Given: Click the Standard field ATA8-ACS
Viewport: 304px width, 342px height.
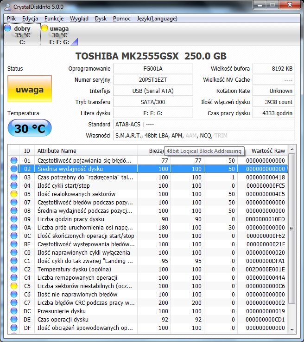Looking at the screenshot, I should [x=204, y=125].
